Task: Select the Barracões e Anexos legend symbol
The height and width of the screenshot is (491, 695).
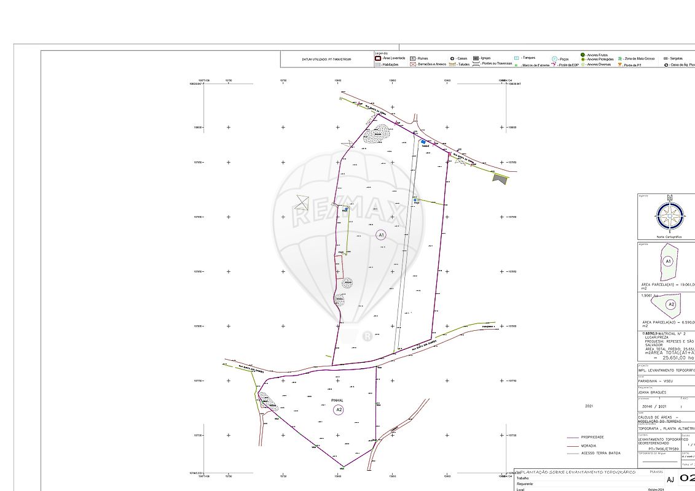Action: click(413, 64)
